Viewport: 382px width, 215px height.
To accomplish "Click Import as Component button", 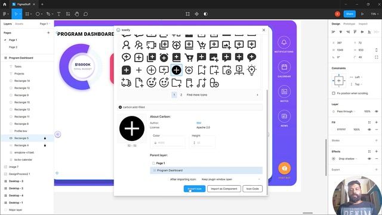I will pyautogui.click(x=224, y=189).
